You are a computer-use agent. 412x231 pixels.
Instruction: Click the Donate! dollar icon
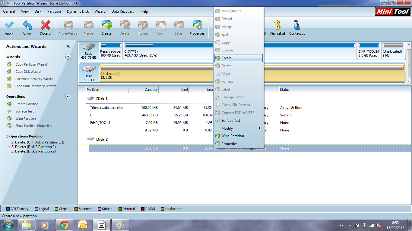click(x=277, y=28)
